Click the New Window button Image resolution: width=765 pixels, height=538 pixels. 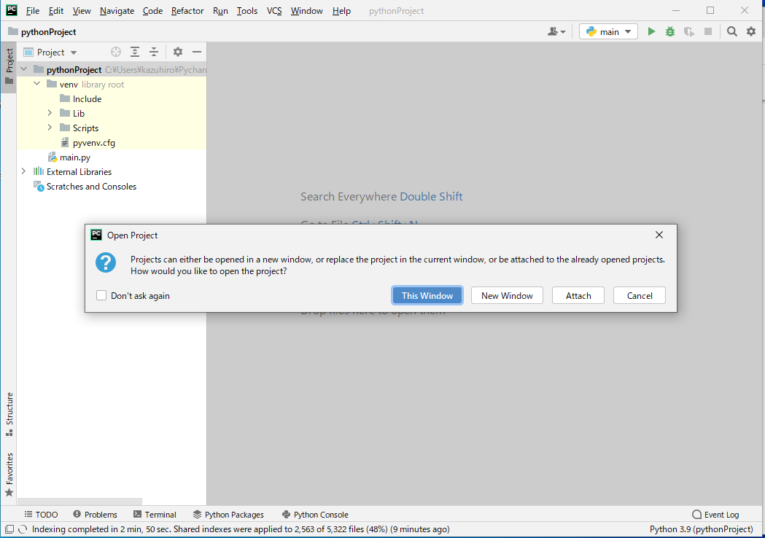507,295
